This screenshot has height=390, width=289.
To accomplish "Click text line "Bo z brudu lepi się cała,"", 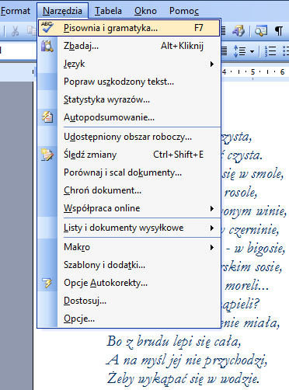I will pos(174,342).
